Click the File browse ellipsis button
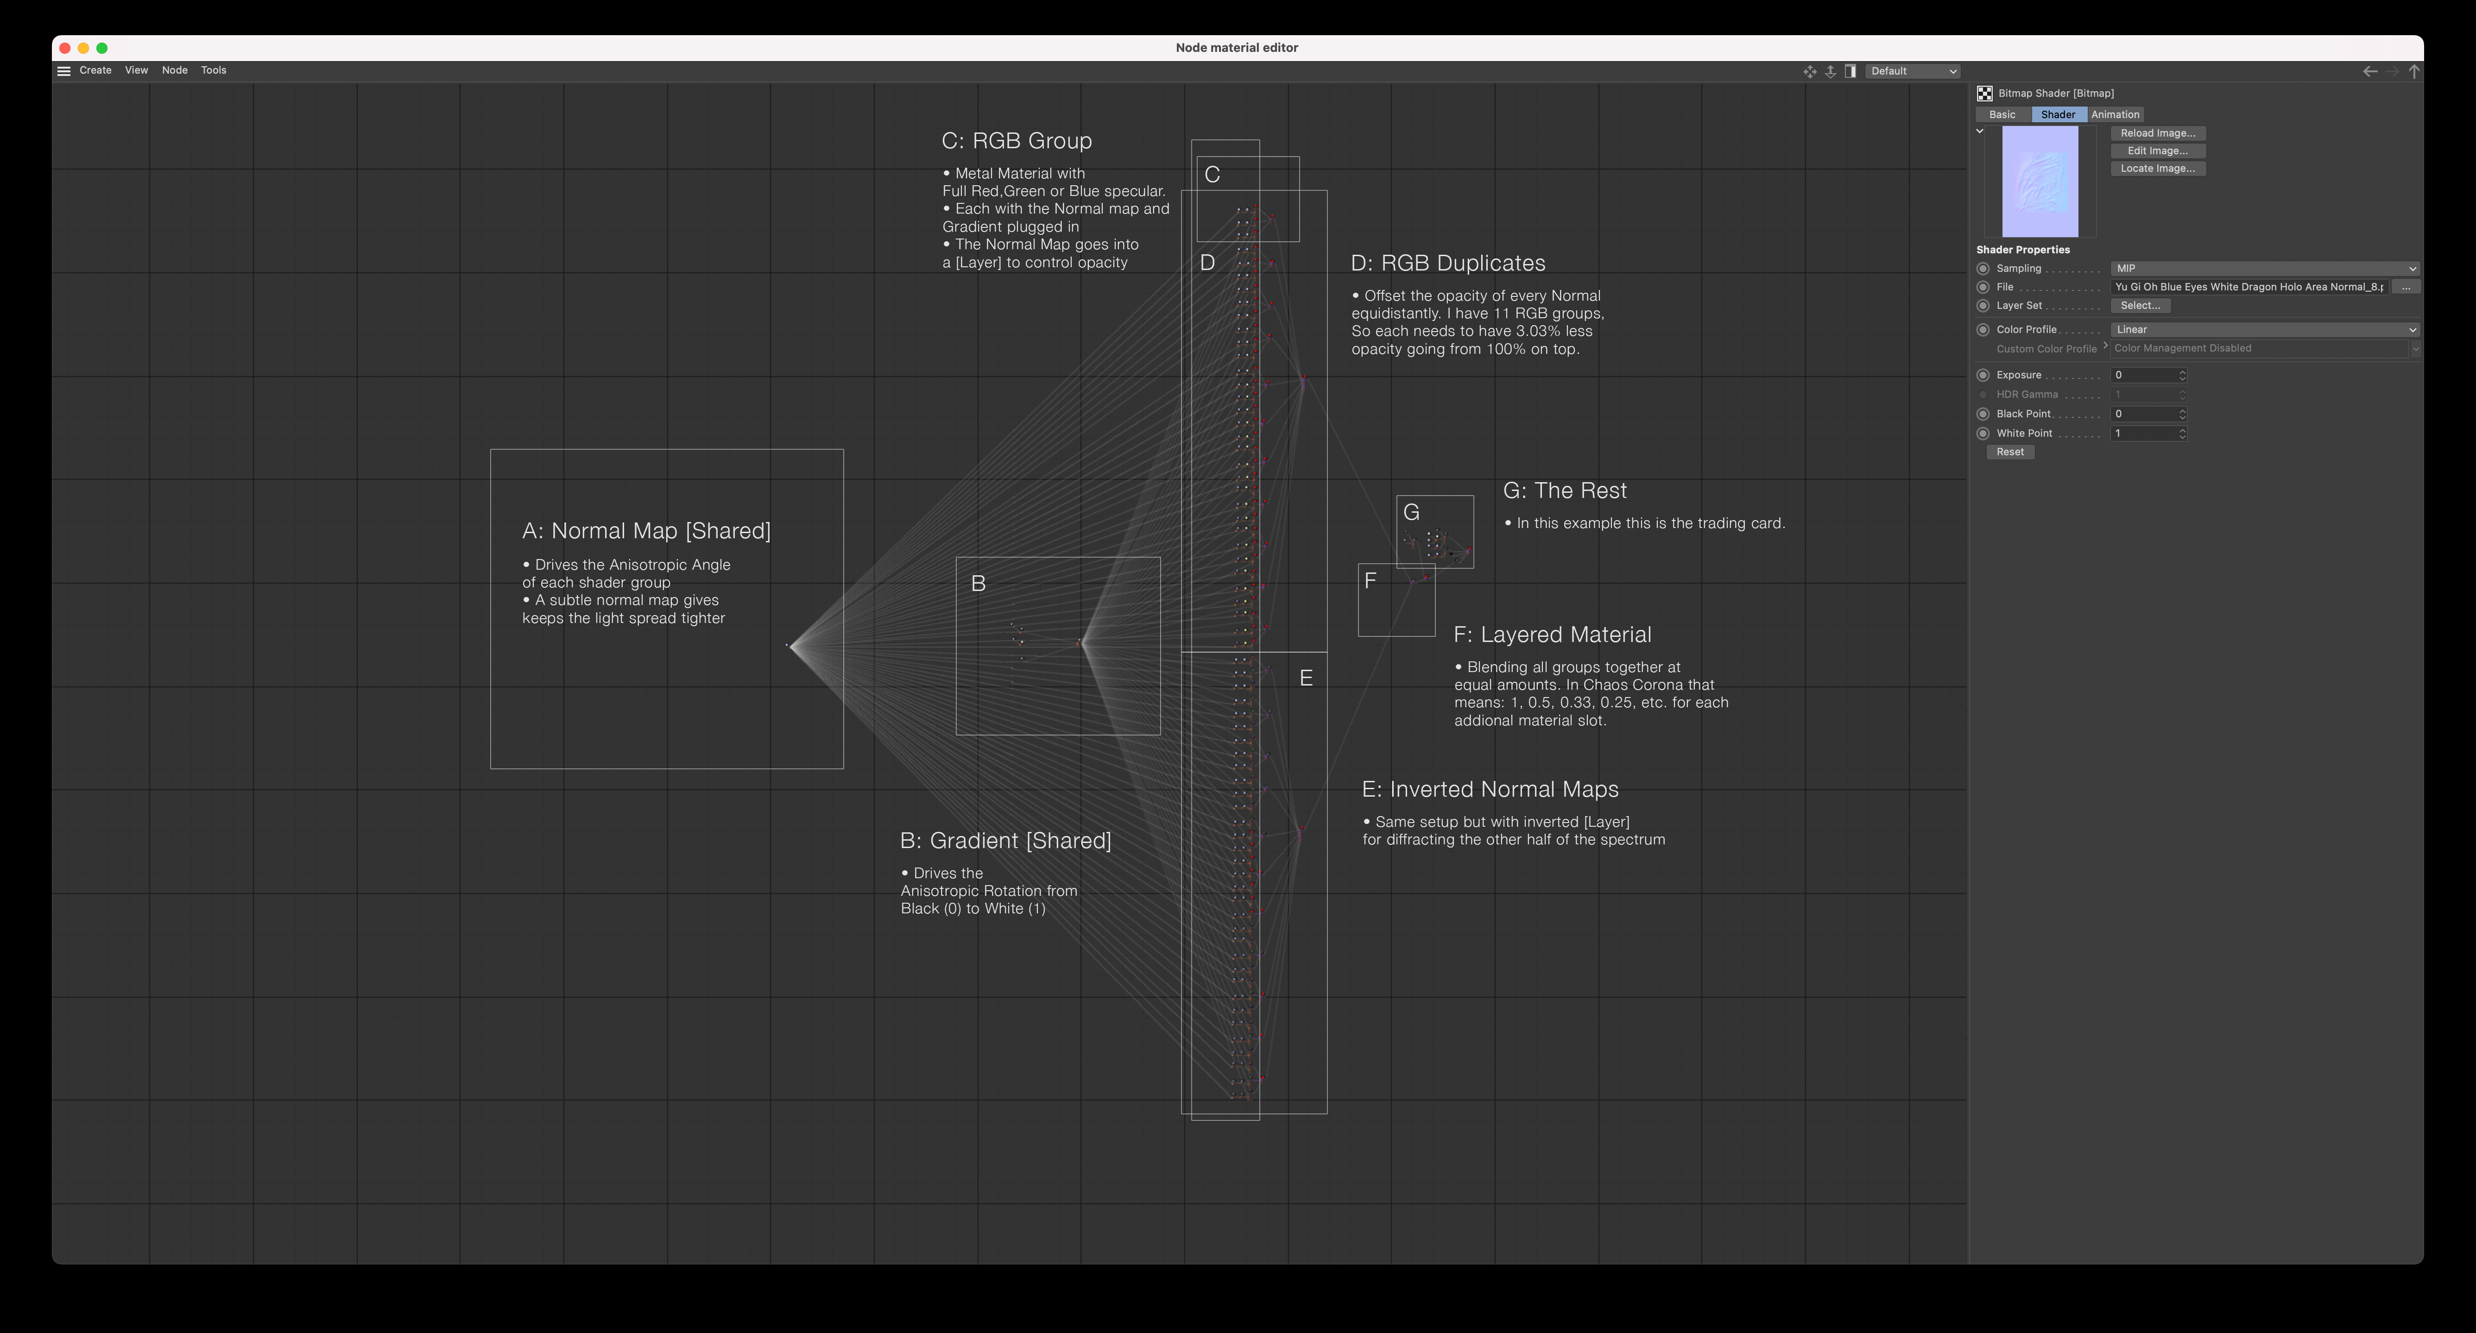Screen dimensions: 2476x1333 tap(2406, 287)
